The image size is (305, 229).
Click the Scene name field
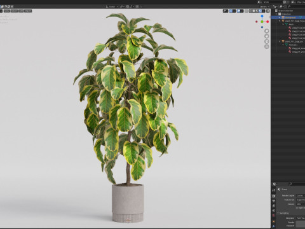pos(272,2)
